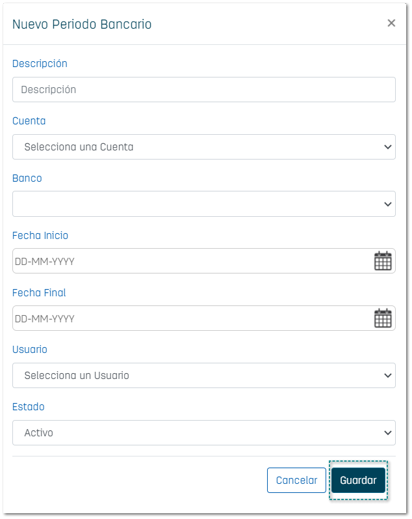412x519 pixels.
Task: Click the Estado field label
Action: pos(29,407)
